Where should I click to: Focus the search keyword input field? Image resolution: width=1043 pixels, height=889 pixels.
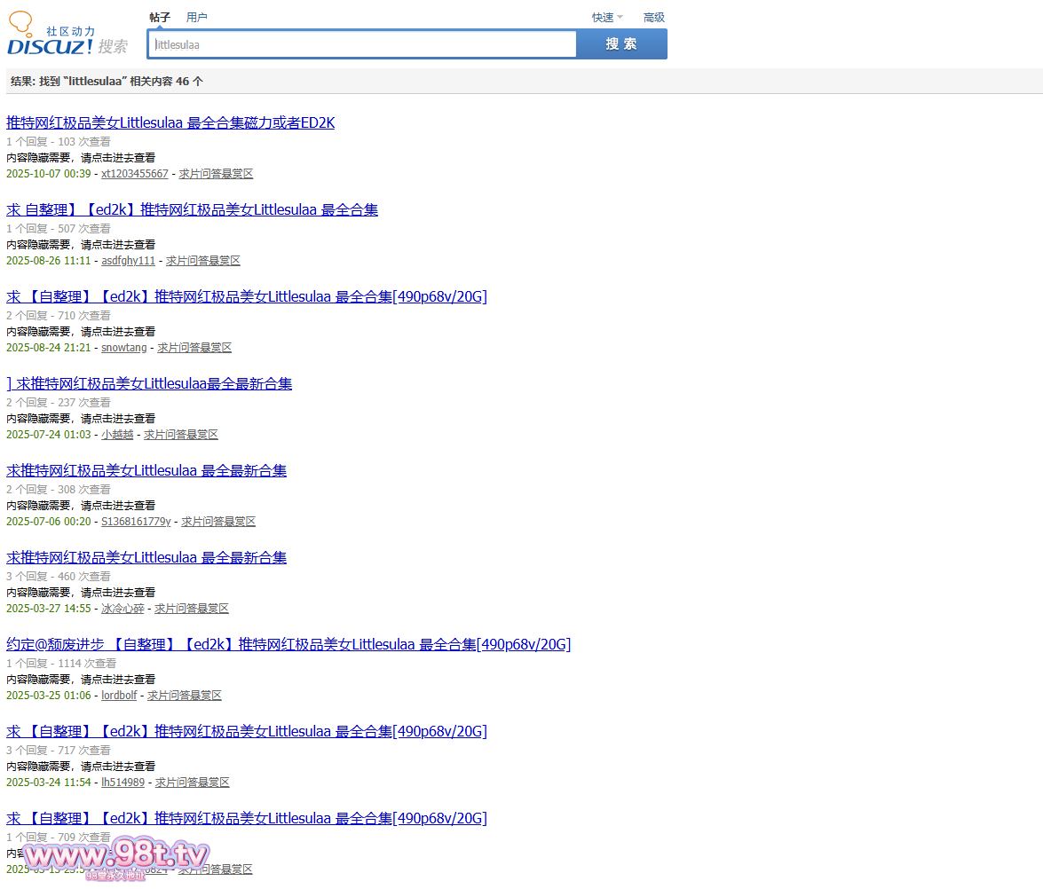click(364, 44)
